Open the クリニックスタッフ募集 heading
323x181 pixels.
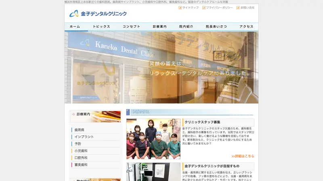(x=202, y=122)
